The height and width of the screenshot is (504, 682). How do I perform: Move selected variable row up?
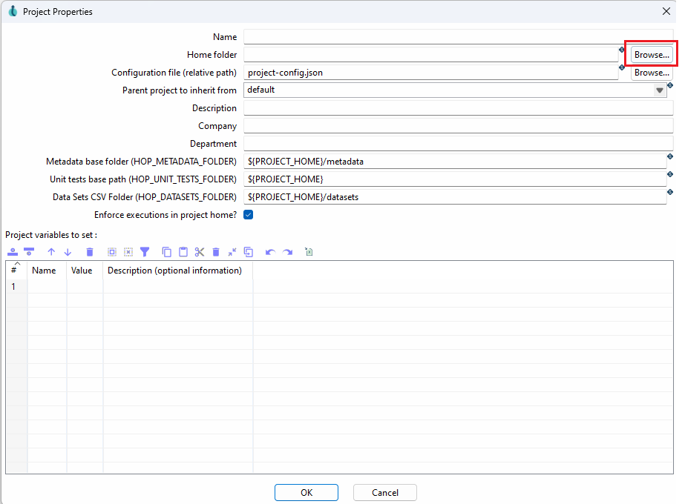[x=51, y=252]
